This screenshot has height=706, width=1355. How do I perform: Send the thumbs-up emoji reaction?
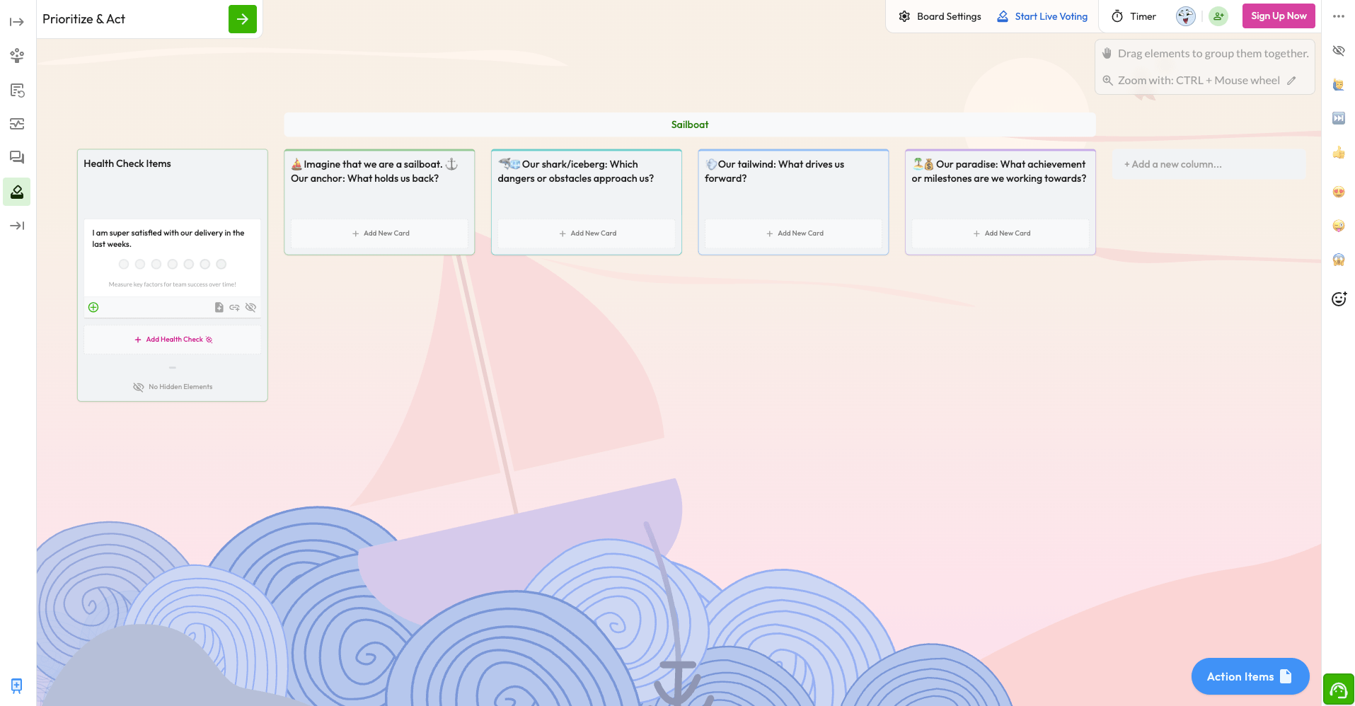pos(1339,153)
